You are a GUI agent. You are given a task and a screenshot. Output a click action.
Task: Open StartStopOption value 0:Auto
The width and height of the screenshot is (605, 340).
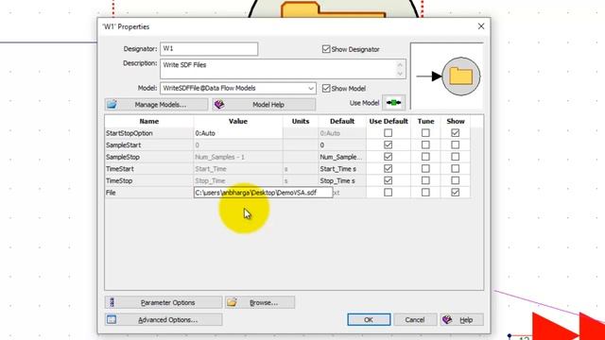click(238, 133)
